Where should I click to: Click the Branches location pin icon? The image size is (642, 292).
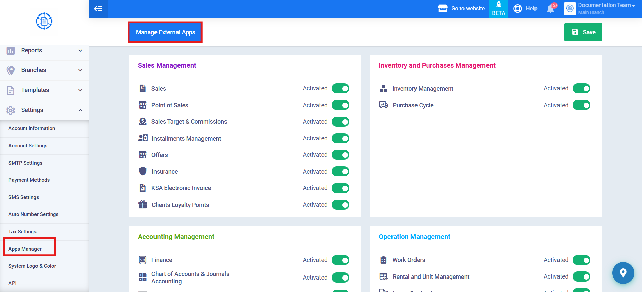click(x=11, y=70)
